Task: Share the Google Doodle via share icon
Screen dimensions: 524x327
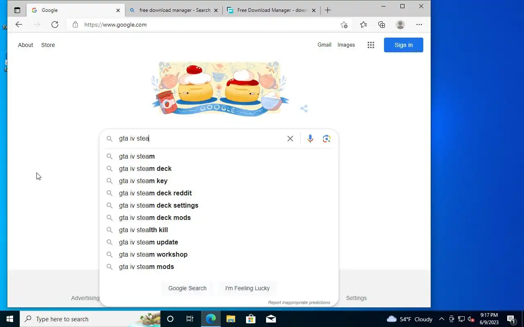Action: pos(304,108)
